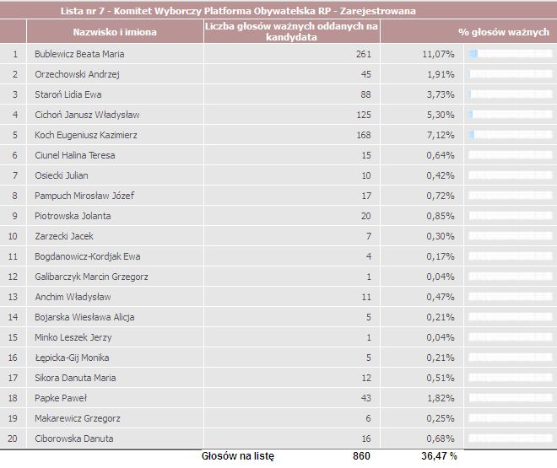557x468 pixels.
Task: Click the vote count 125 for Cichoń
Action: [x=364, y=115]
